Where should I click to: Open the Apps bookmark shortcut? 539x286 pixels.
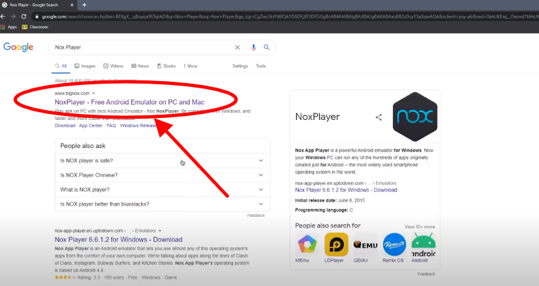(9, 27)
